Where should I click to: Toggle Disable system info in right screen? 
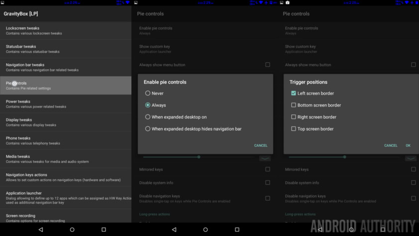pyautogui.click(x=414, y=183)
